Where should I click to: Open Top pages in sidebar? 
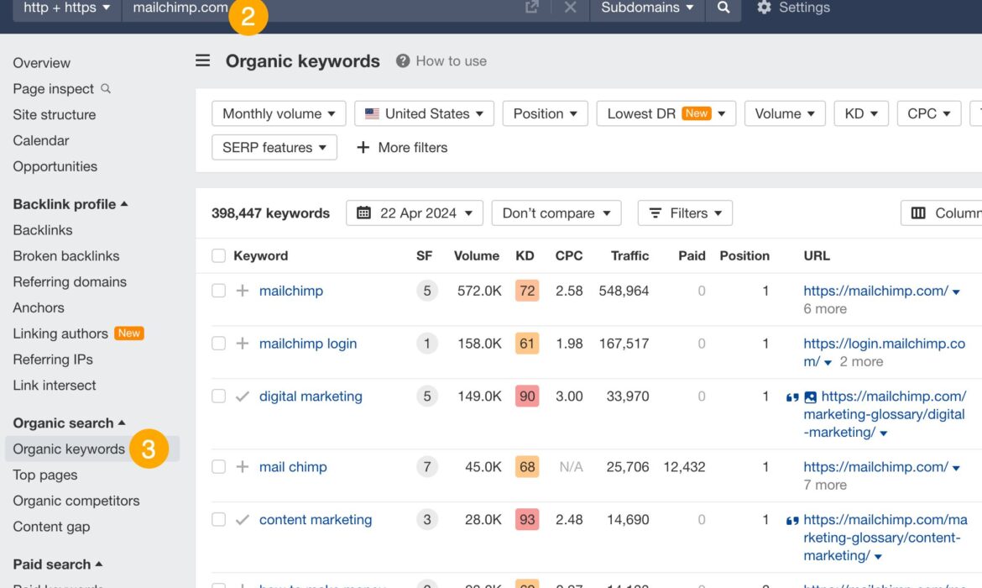[x=45, y=475]
